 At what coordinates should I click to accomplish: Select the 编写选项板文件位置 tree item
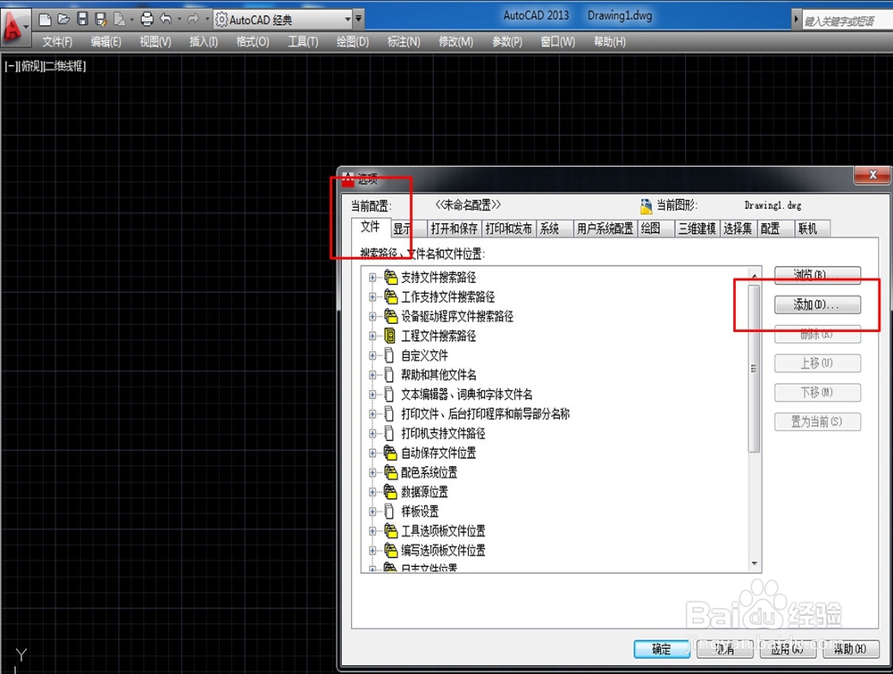coord(443,551)
